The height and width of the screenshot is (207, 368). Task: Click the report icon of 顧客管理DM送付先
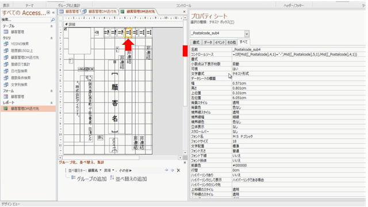pos(6,109)
